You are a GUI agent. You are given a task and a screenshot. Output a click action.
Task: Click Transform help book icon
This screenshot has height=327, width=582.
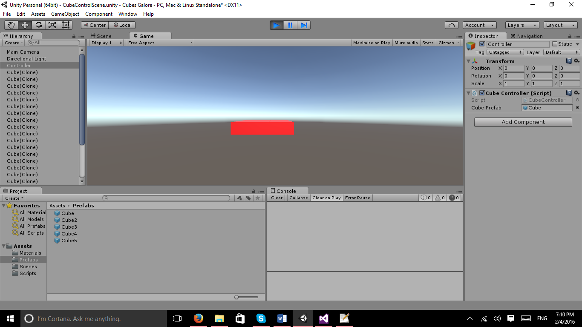[569, 61]
